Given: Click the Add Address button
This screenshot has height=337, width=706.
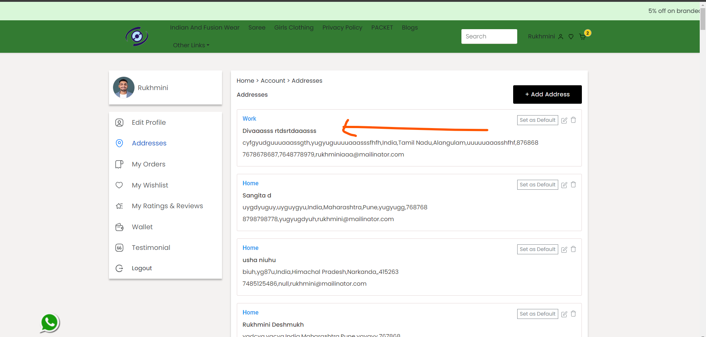Looking at the screenshot, I should [x=548, y=94].
